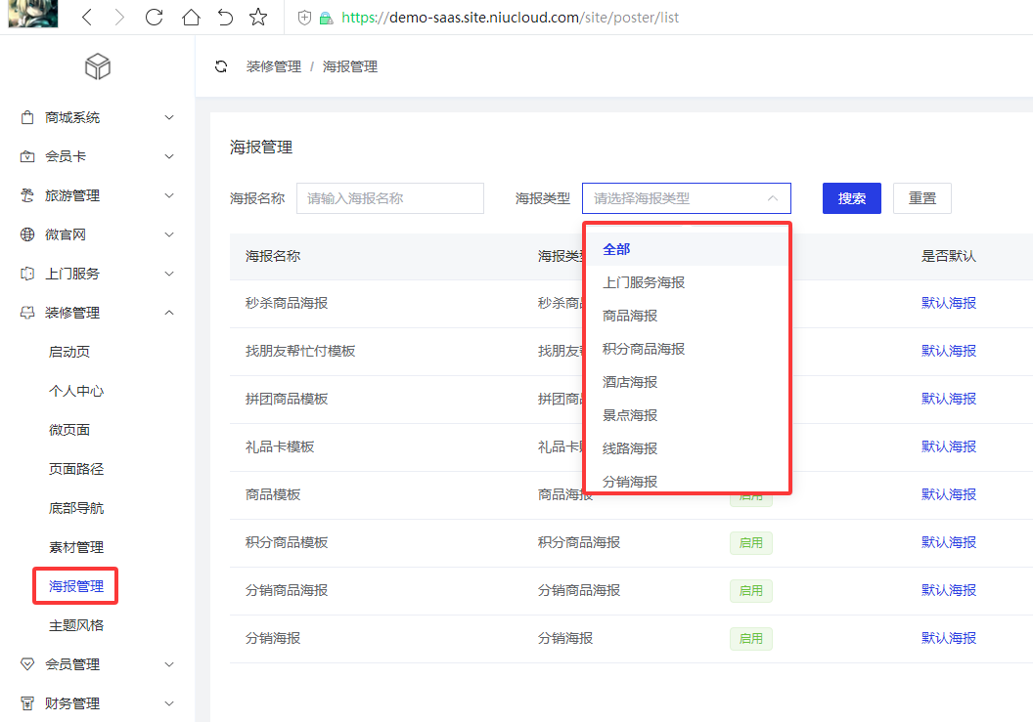Choose 酒店海报 from the dropdown list
The height and width of the screenshot is (722, 1033).
click(630, 382)
